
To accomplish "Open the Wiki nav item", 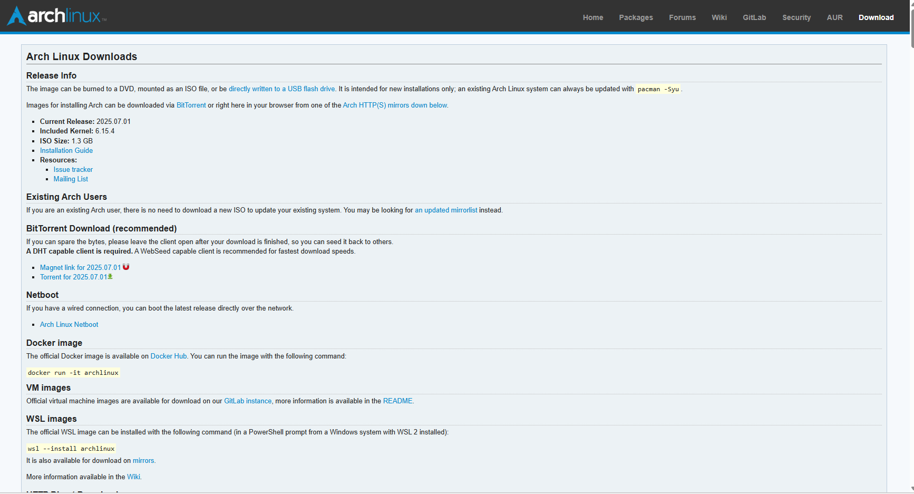I will (719, 17).
